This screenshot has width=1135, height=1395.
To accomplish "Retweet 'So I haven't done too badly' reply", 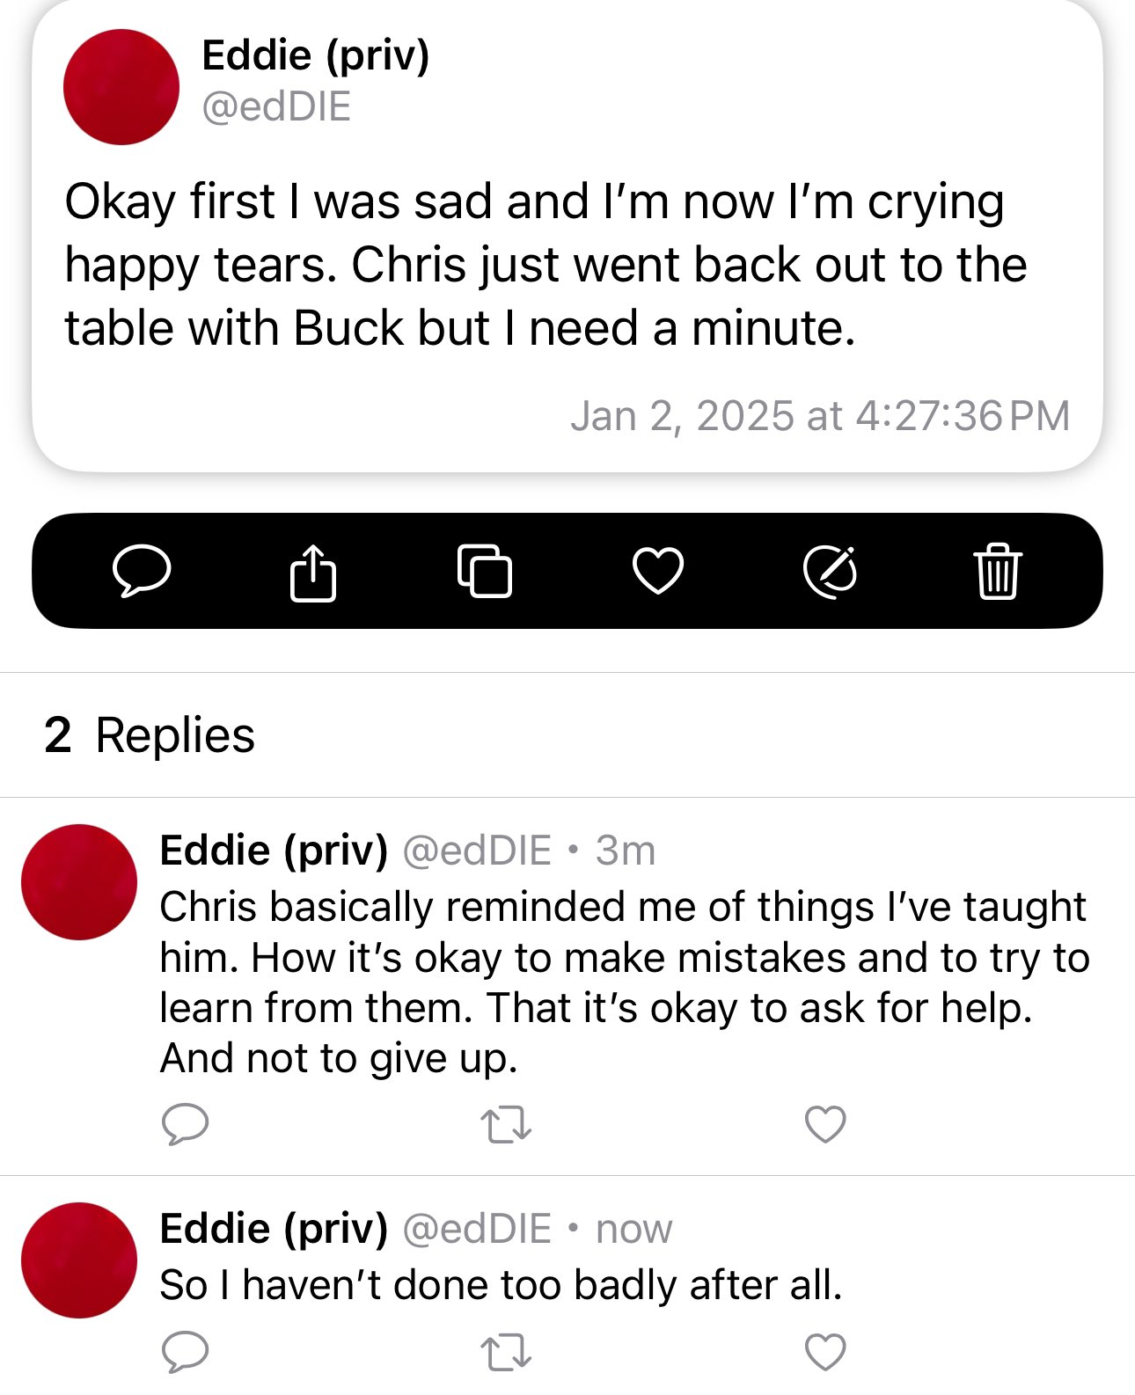I will point(506,1353).
